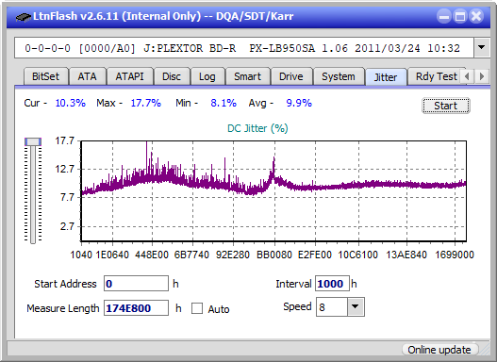Viewport: 497px width, 362px height.
Task: Click the Speed value box showing 8
Action: (x=332, y=307)
